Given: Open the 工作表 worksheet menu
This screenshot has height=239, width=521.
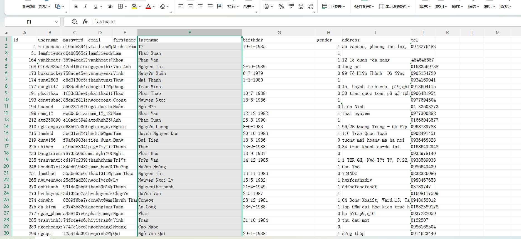Looking at the screenshot, I should pos(333,6).
